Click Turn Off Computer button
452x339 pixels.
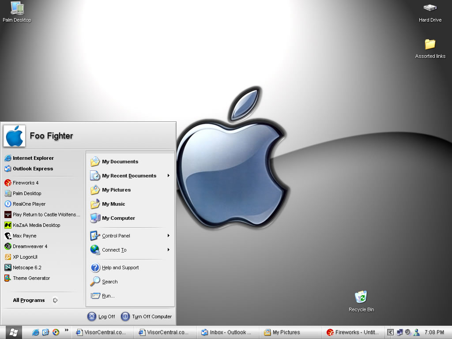pos(147,316)
